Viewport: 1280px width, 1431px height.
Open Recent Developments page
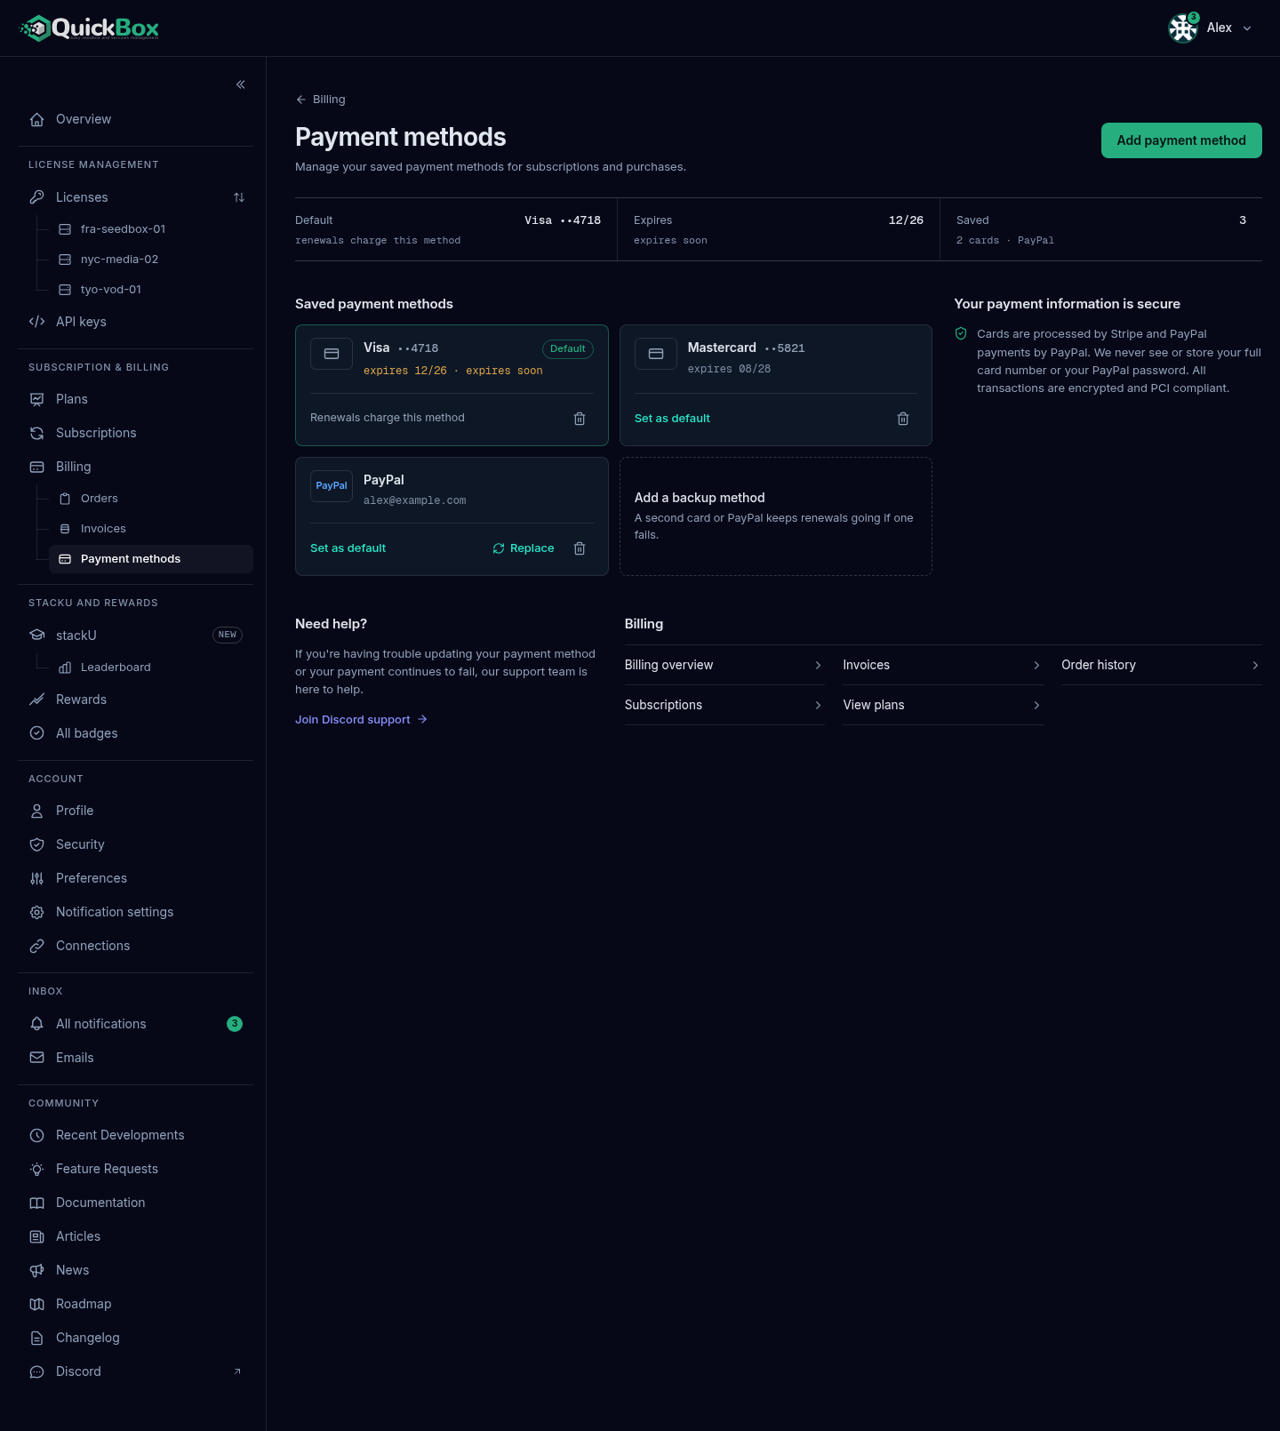point(135,1135)
